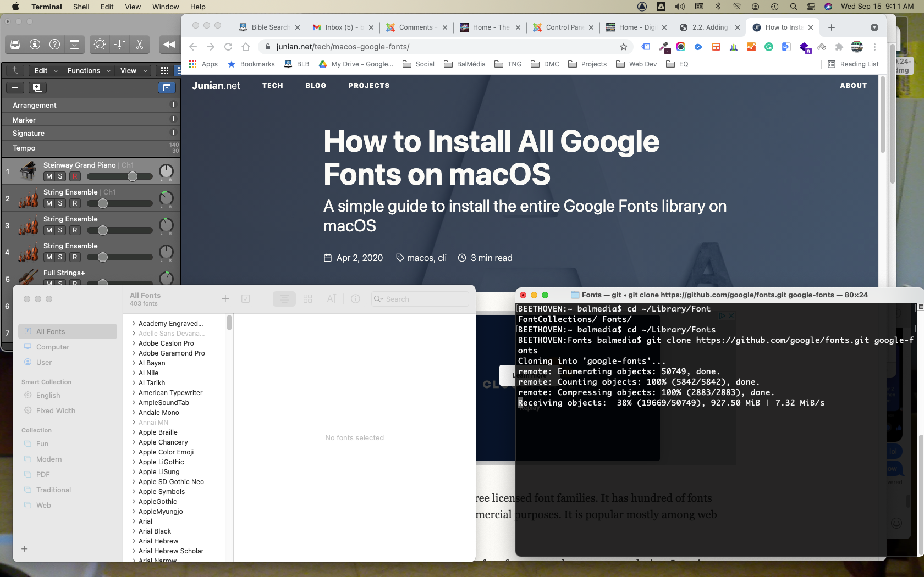The image size is (924, 577).
Task: Click the plus on the Signature row
Action: pyautogui.click(x=173, y=132)
